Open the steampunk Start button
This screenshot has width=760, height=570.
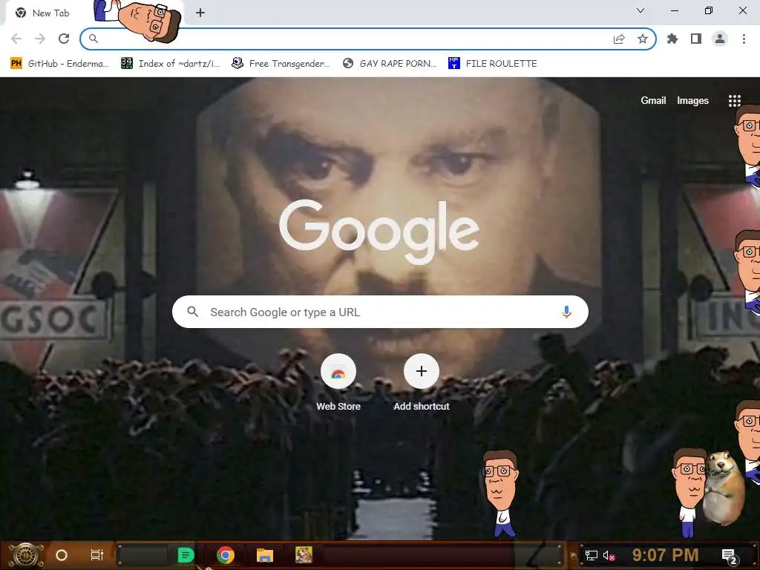[x=26, y=555]
